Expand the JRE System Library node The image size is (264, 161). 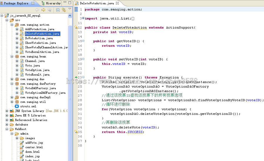click(7, 111)
